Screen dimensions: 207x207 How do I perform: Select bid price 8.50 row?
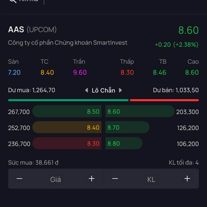67,111
